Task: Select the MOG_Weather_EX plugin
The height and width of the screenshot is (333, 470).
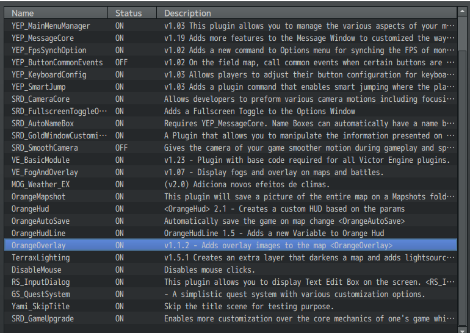Action: (x=231, y=184)
